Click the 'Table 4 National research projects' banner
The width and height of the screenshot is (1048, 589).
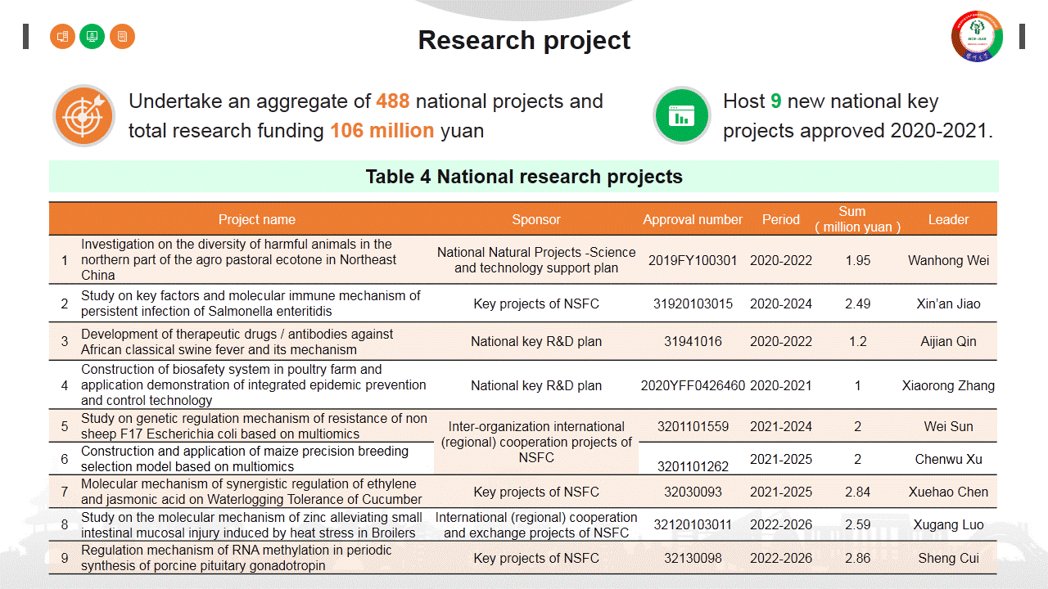point(524,177)
